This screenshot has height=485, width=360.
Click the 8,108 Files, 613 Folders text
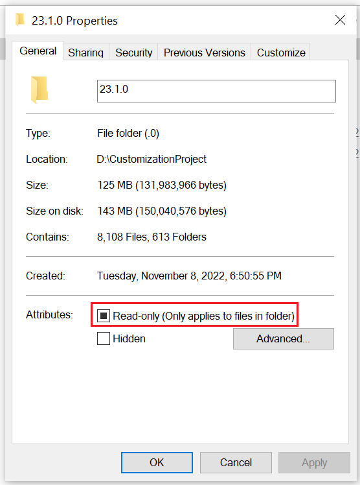click(152, 237)
